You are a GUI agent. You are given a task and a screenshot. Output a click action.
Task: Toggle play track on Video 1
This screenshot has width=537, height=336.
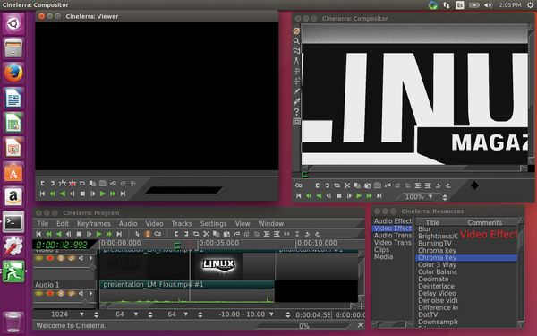[39, 258]
